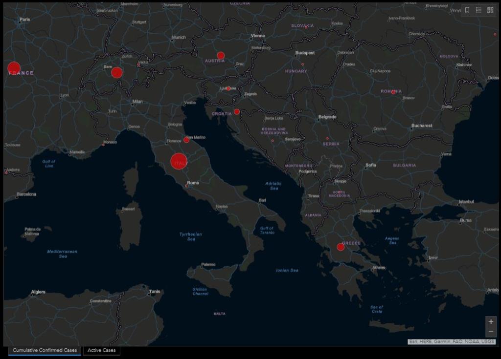This screenshot has height=359, width=501.
Task: Select the small red dot in Hungary
Action: [302, 64]
